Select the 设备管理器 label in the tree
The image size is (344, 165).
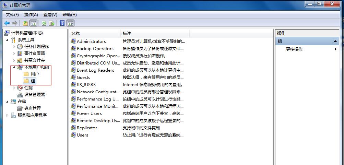tap(35, 95)
